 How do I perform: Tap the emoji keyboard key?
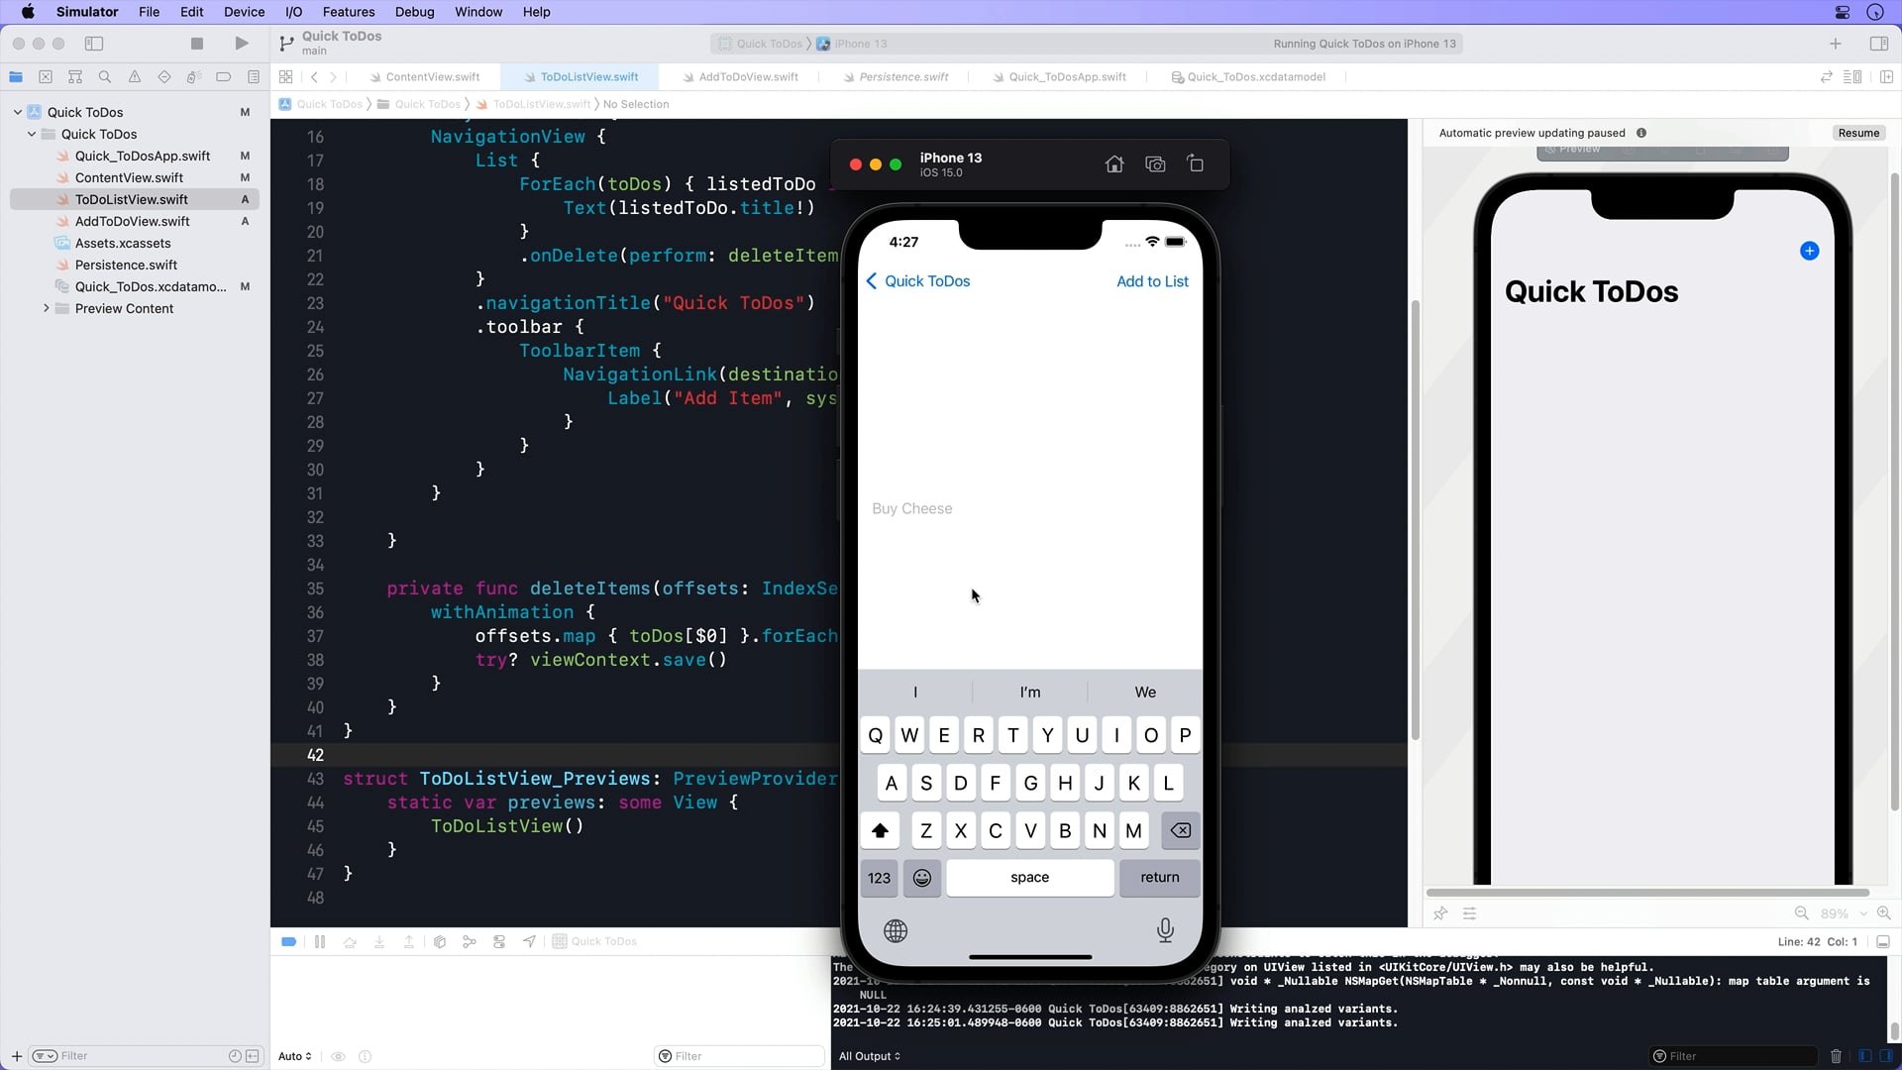[x=921, y=878]
